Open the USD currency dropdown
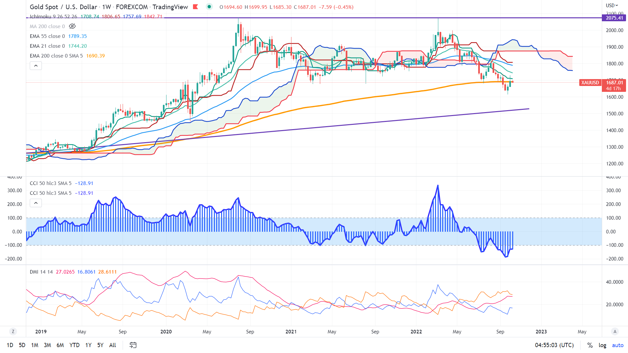The width and height of the screenshot is (628, 353). click(612, 5)
